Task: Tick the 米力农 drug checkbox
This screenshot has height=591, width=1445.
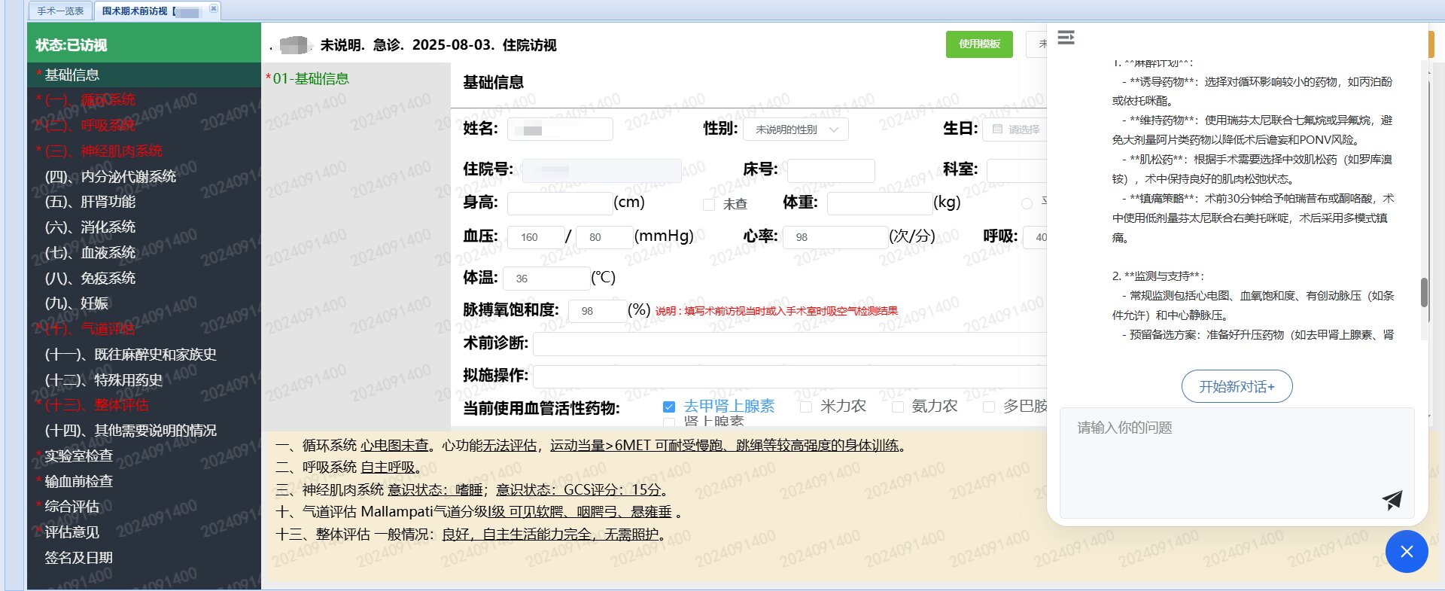Action: pyautogui.click(x=805, y=407)
